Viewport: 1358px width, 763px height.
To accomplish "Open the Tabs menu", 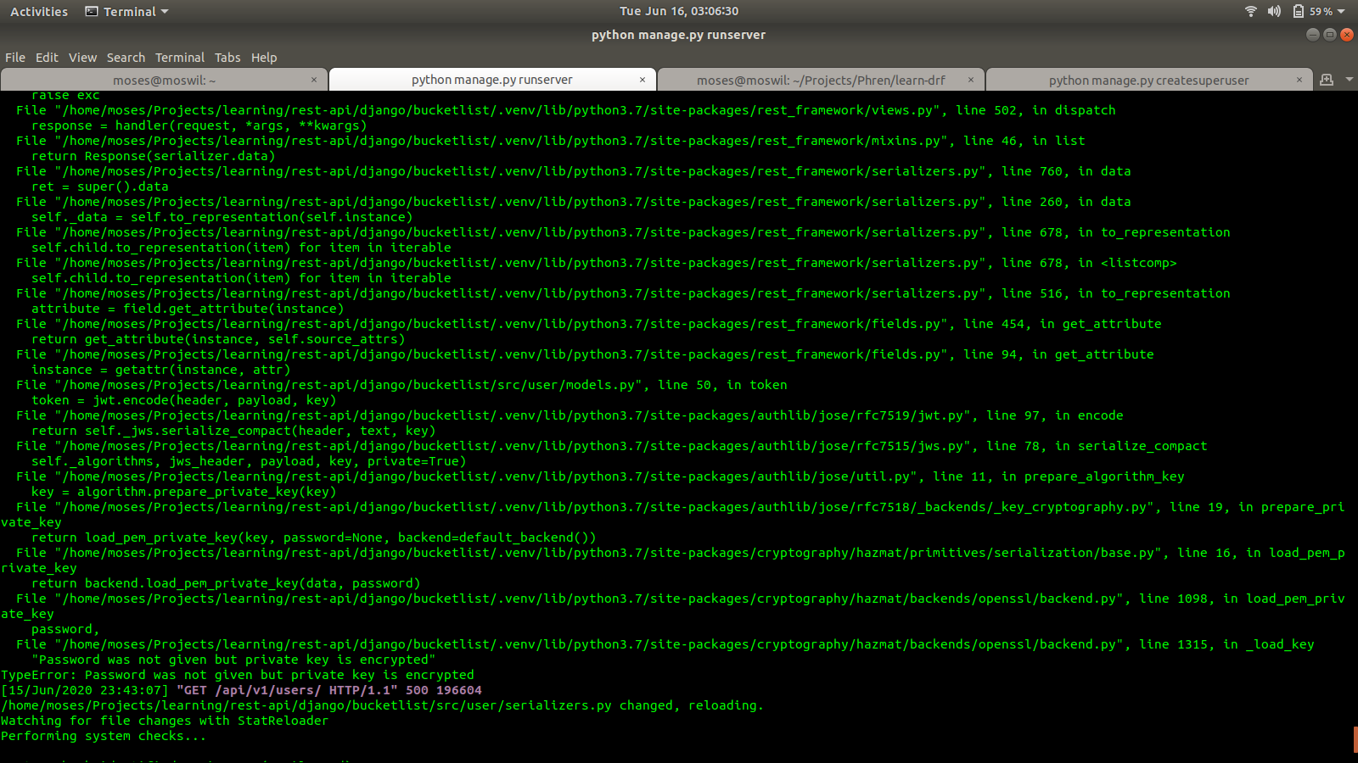I will click(x=227, y=57).
